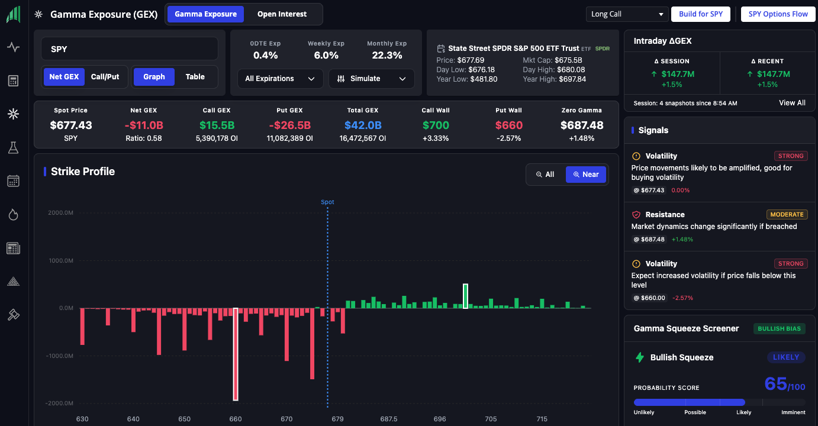
Task: Click the asterisk GEX tool icon in sidebar
Action: (13, 114)
